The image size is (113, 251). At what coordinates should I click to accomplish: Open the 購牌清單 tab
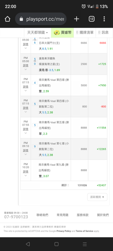pyautogui.click(x=85, y=32)
